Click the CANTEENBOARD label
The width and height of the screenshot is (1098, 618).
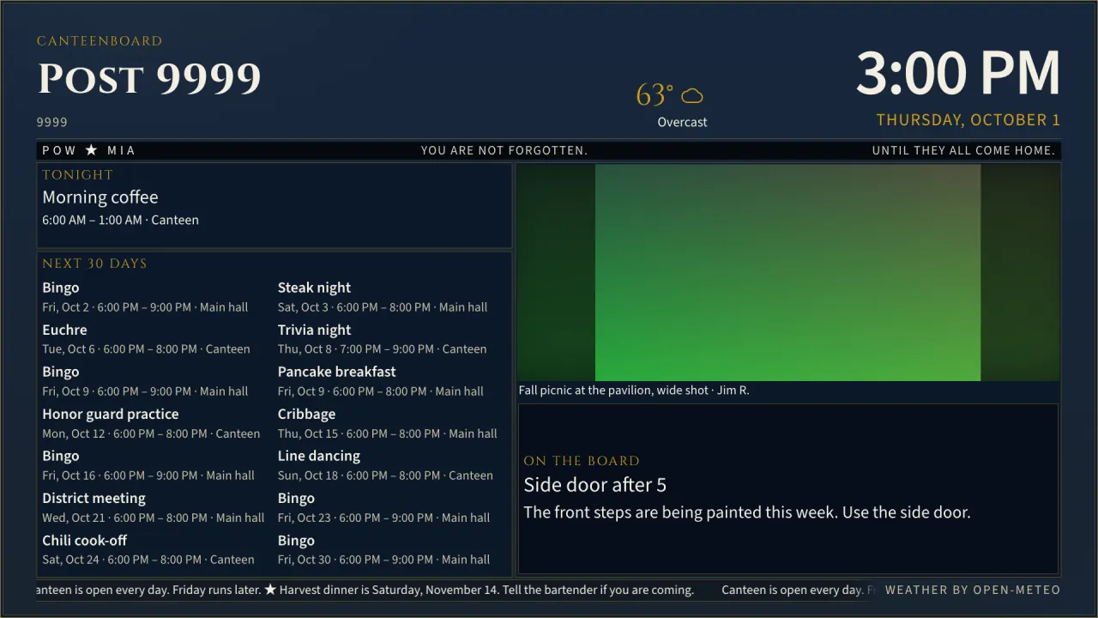[100, 40]
